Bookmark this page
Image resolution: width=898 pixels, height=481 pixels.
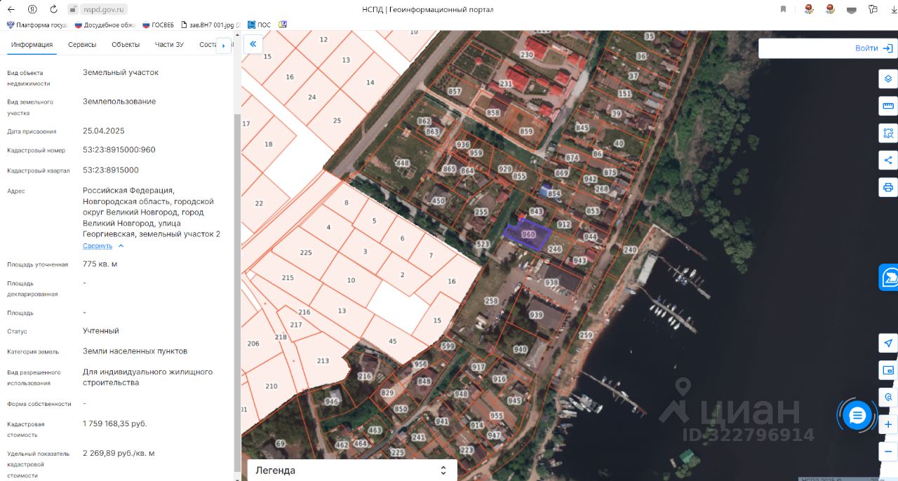point(783,9)
